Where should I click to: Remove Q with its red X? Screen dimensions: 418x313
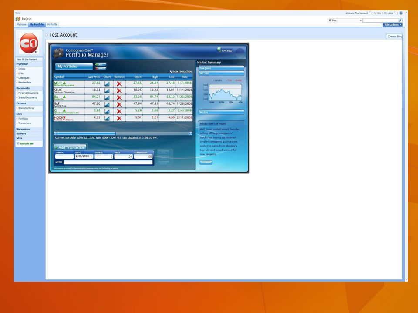click(119, 112)
